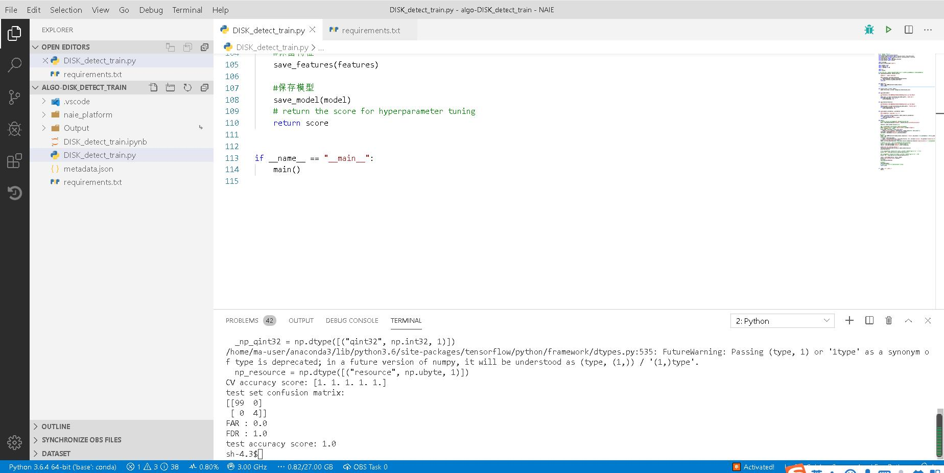Select the TERMINAL panel tab
944x473 pixels.
[x=406, y=320]
